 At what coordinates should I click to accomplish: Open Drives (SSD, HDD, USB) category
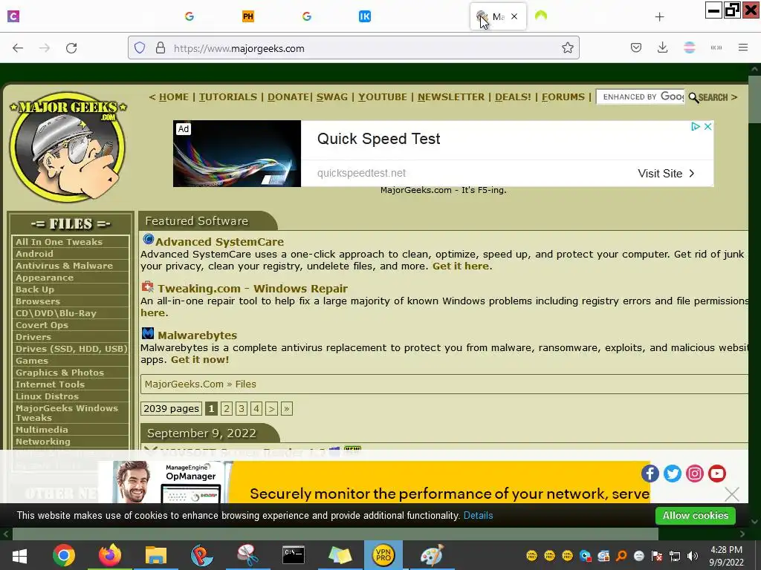point(71,349)
